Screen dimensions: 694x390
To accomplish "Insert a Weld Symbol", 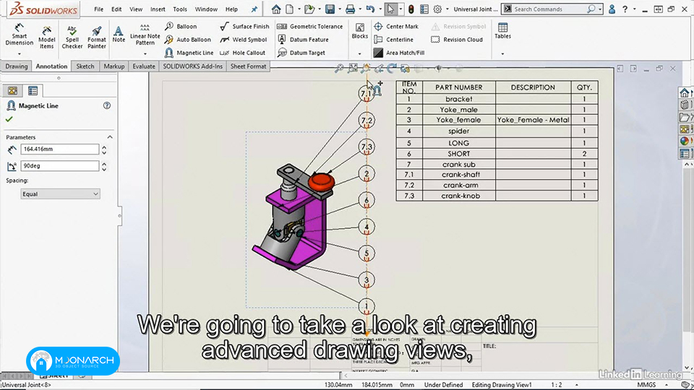I will [244, 40].
